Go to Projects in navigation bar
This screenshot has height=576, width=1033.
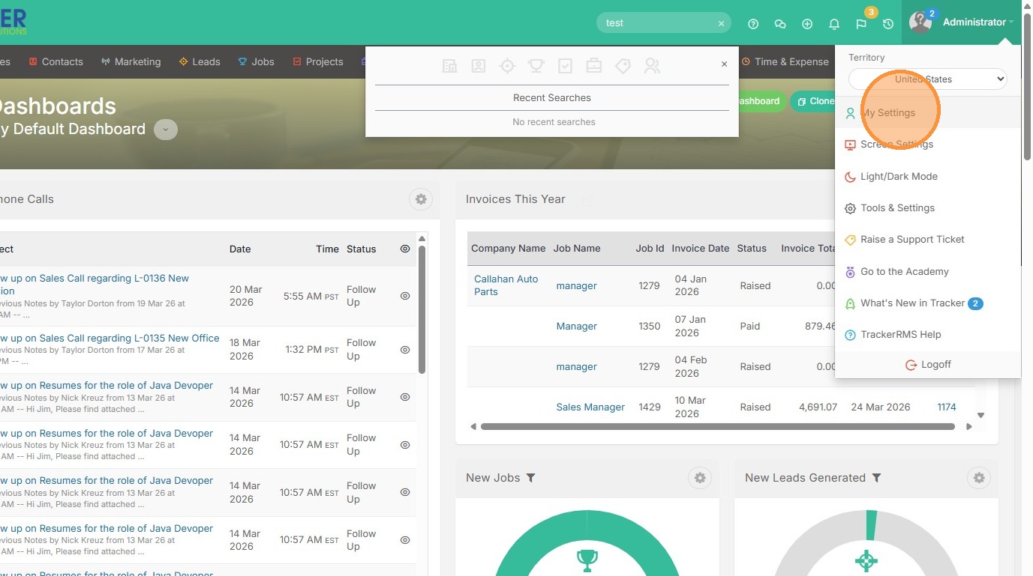click(x=318, y=62)
